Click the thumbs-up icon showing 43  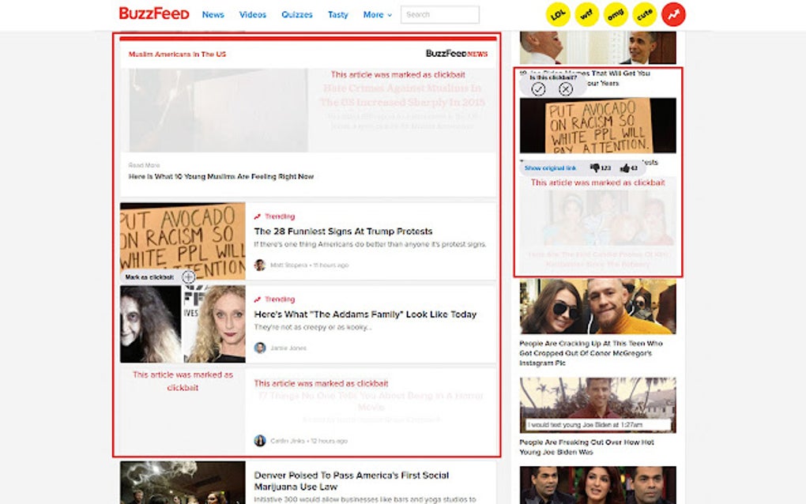point(625,167)
